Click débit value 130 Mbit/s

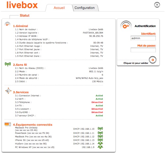(97, 81)
